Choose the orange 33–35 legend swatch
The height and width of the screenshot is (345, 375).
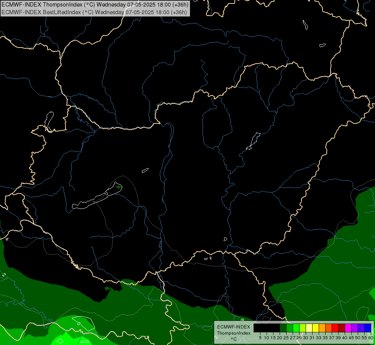click(x=322, y=328)
